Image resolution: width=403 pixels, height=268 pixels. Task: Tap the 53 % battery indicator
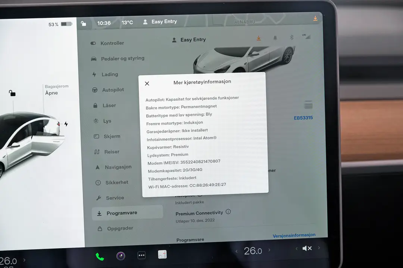60,24
